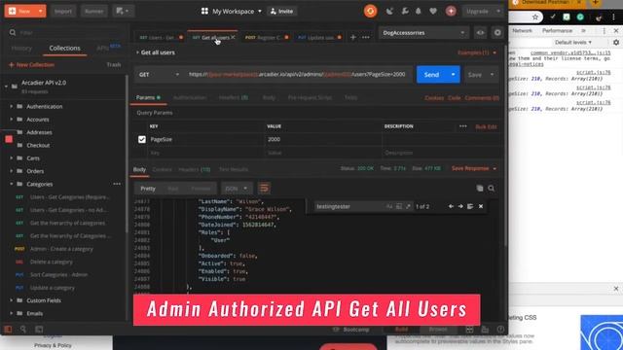Click the Postman sync status icon
Screen dimensions: 623x350
click(x=370, y=11)
